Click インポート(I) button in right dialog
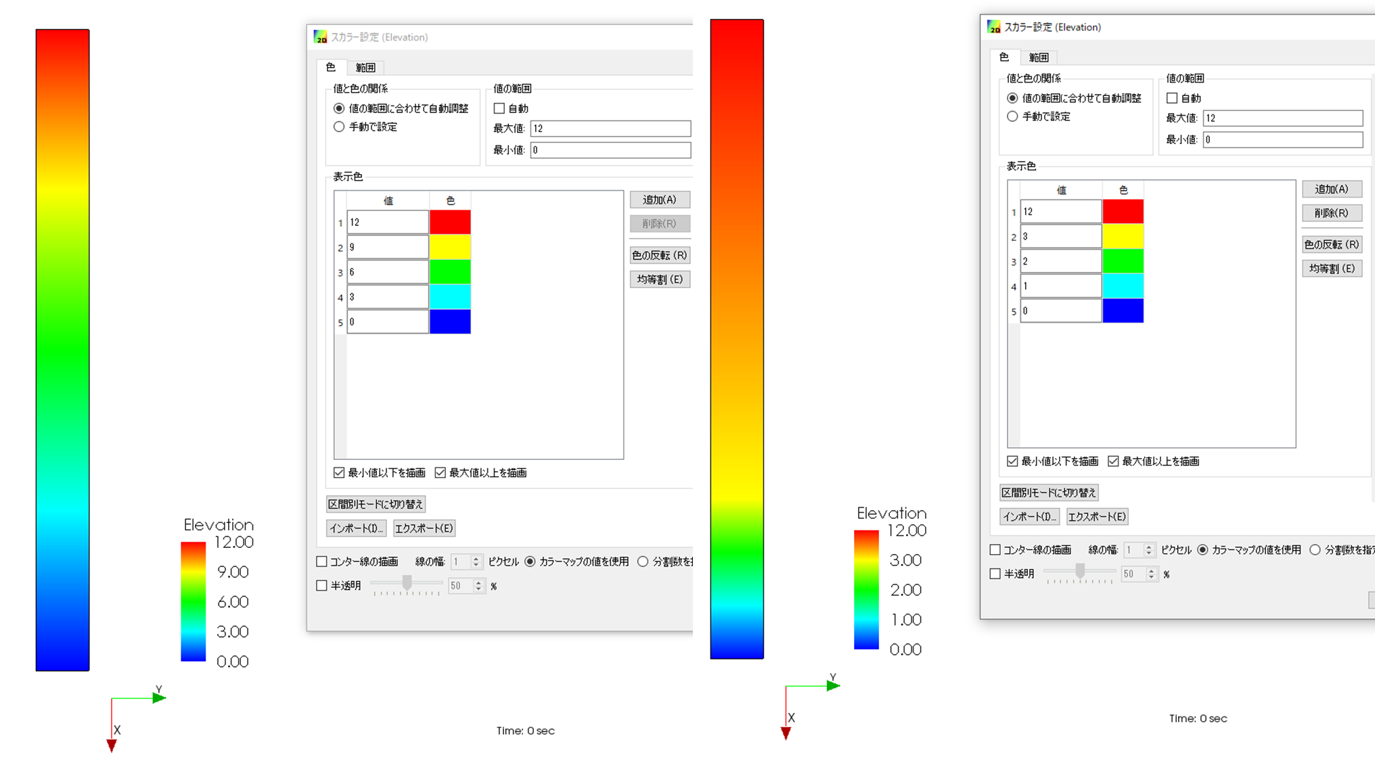Viewport: 1375px width, 761px height. click(1029, 517)
